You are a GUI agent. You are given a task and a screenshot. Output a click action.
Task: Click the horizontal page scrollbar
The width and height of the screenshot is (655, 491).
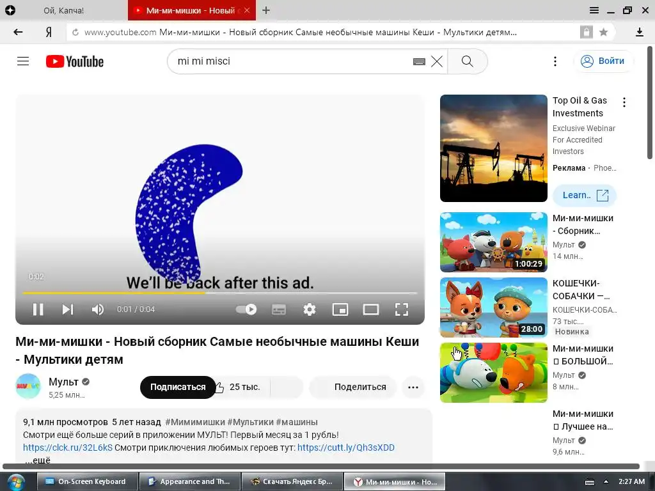321,466
